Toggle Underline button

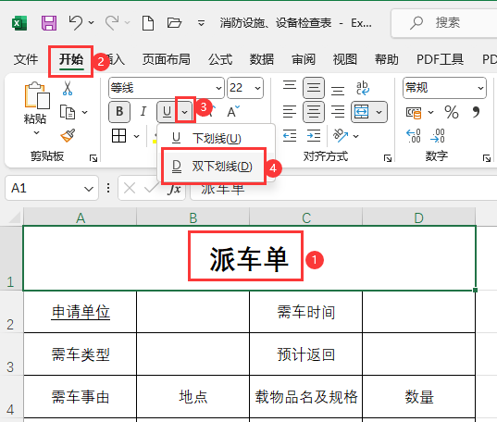pos(167,112)
